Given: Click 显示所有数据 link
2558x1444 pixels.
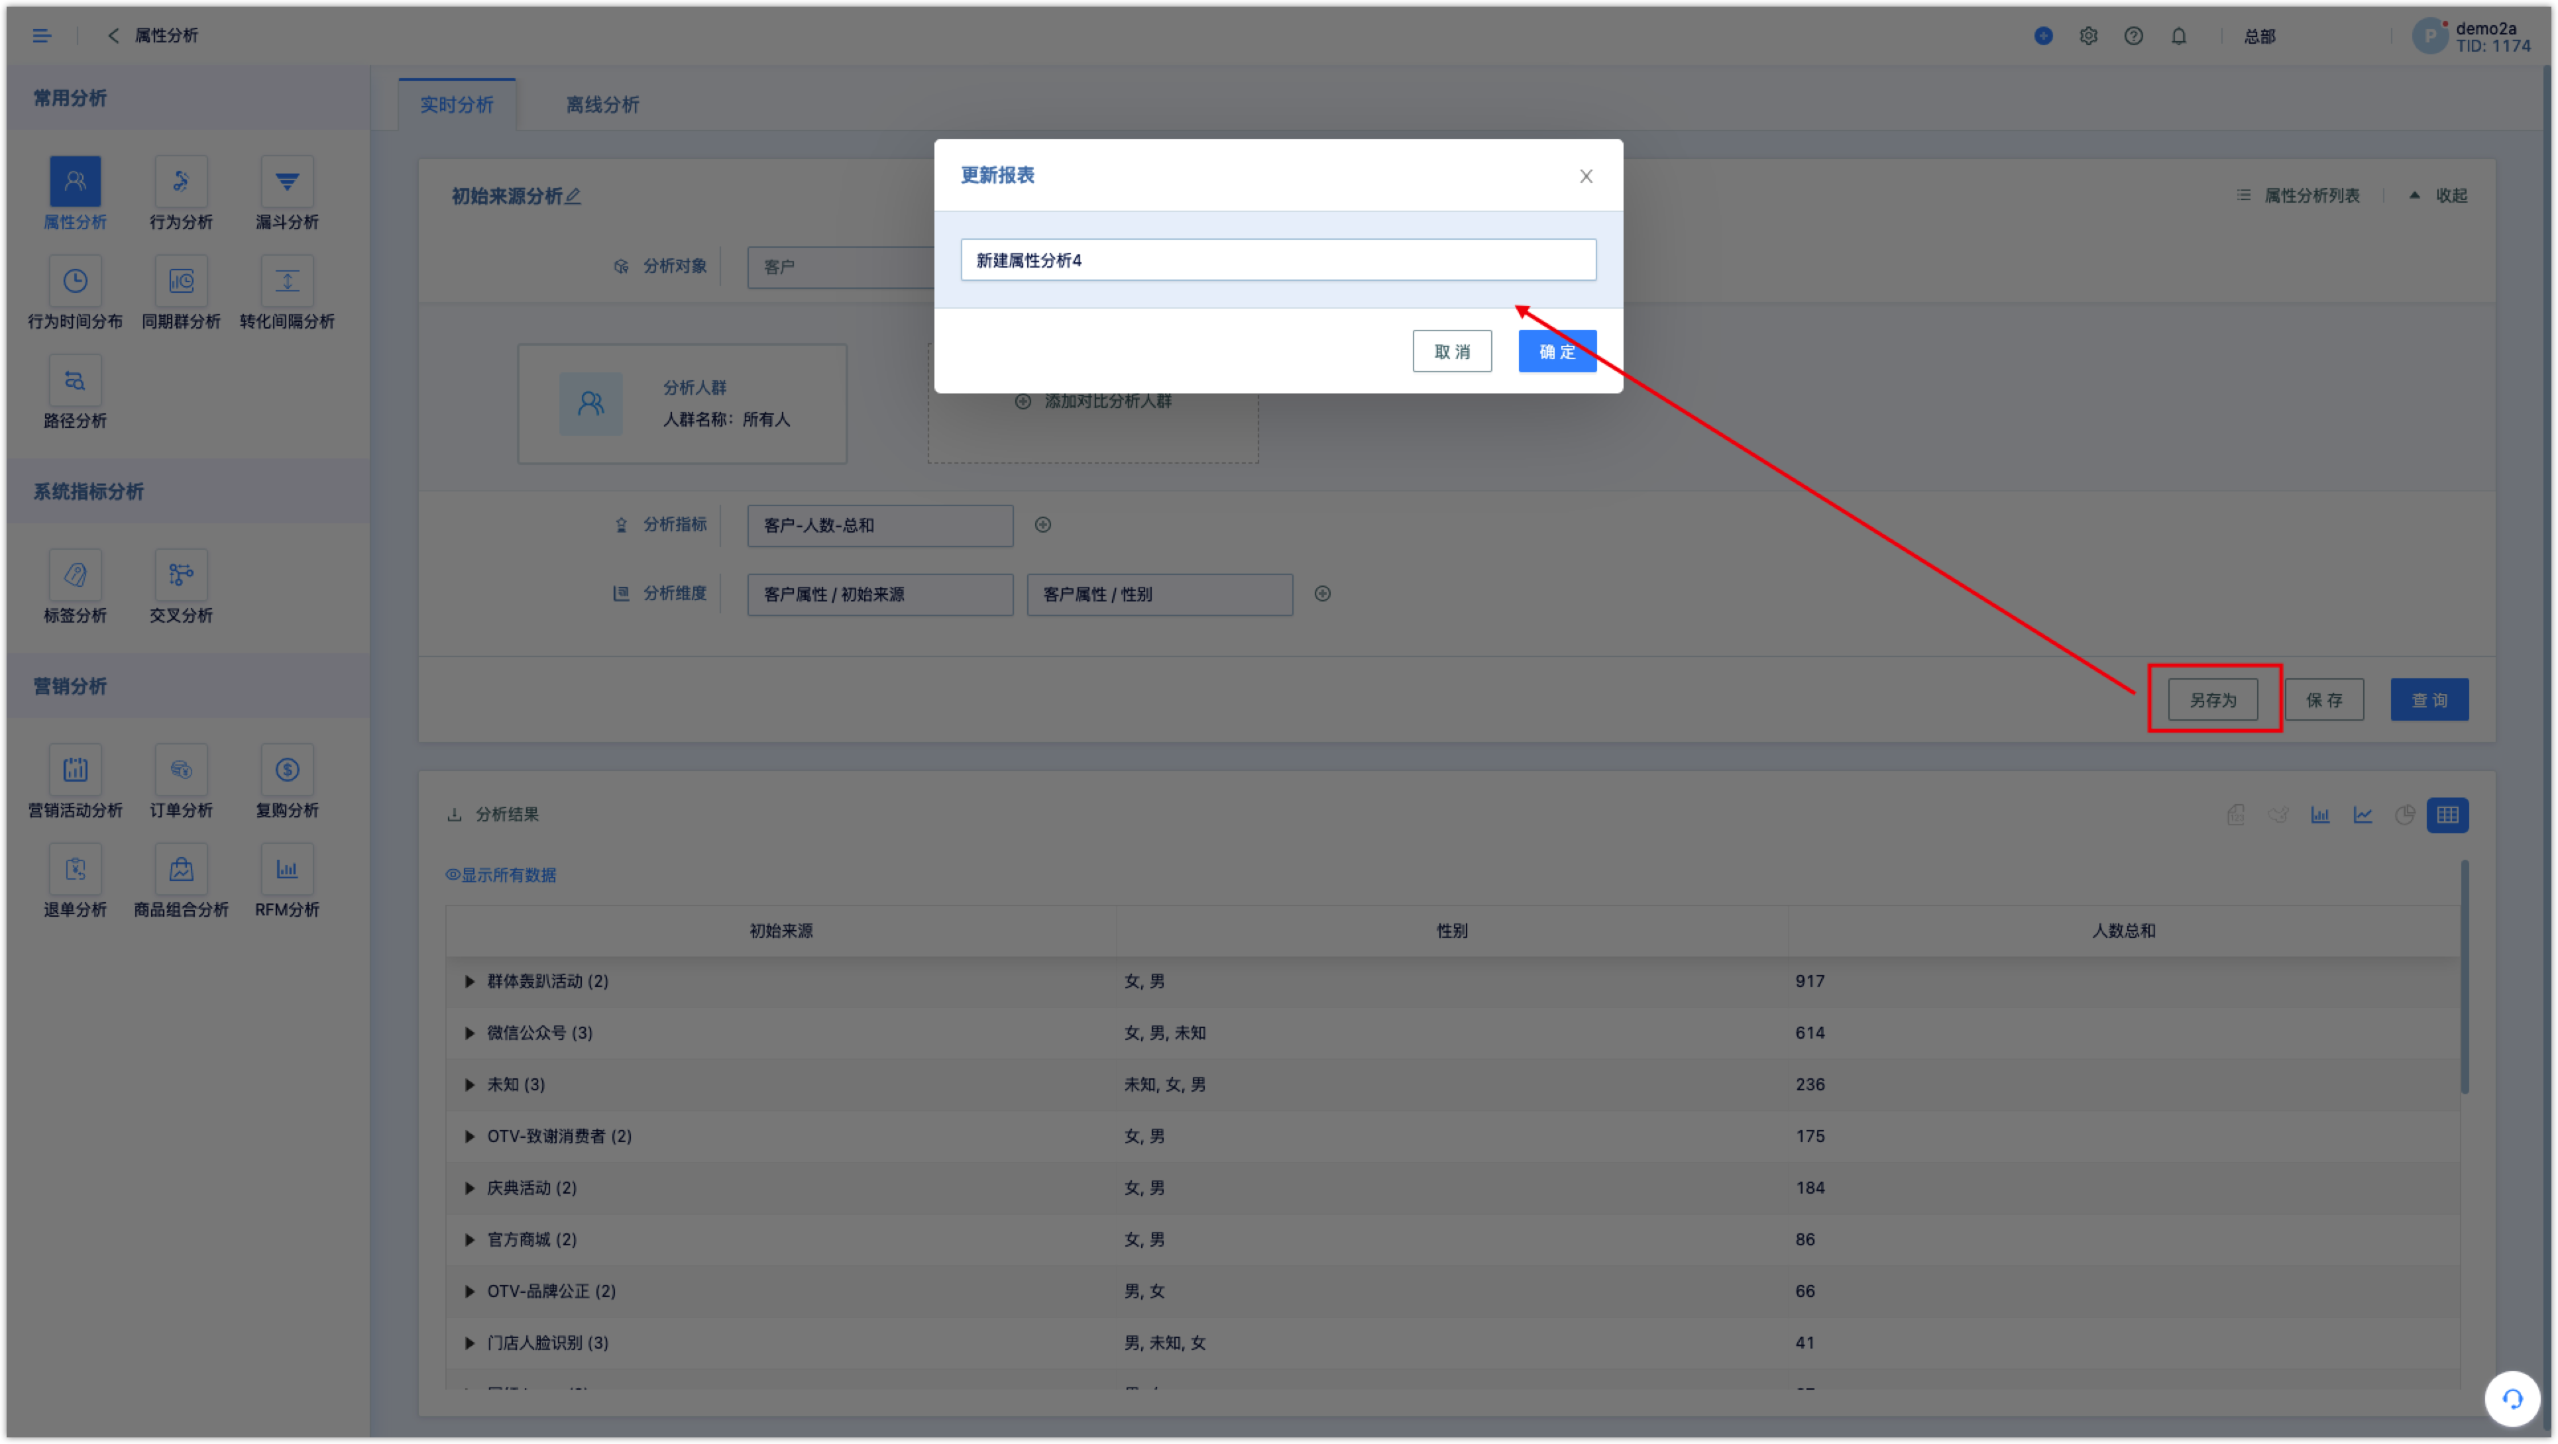Looking at the screenshot, I should 500,874.
